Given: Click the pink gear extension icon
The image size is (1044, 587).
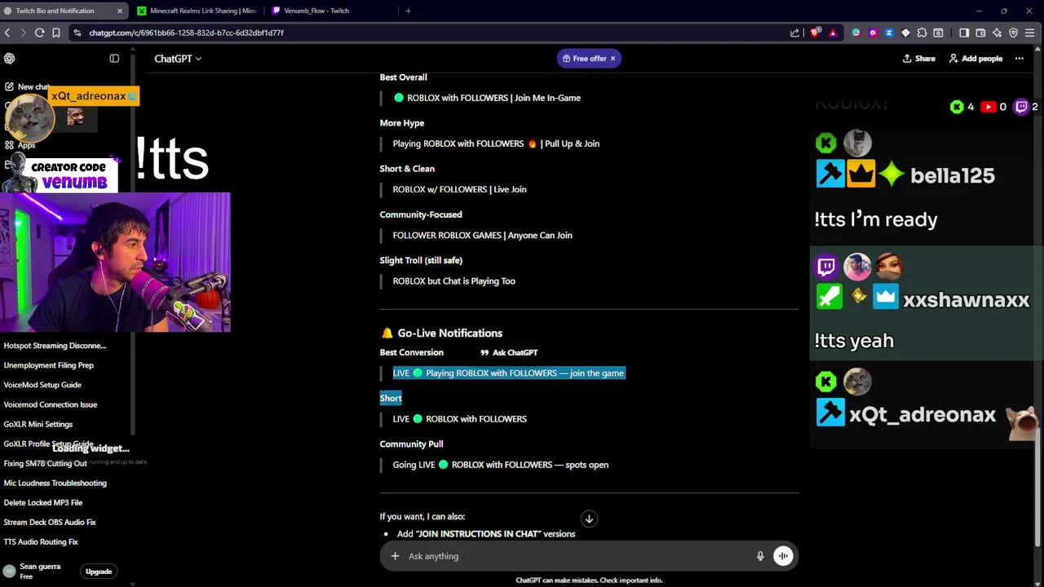Looking at the screenshot, I should pyautogui.click(x=873, y=33).
